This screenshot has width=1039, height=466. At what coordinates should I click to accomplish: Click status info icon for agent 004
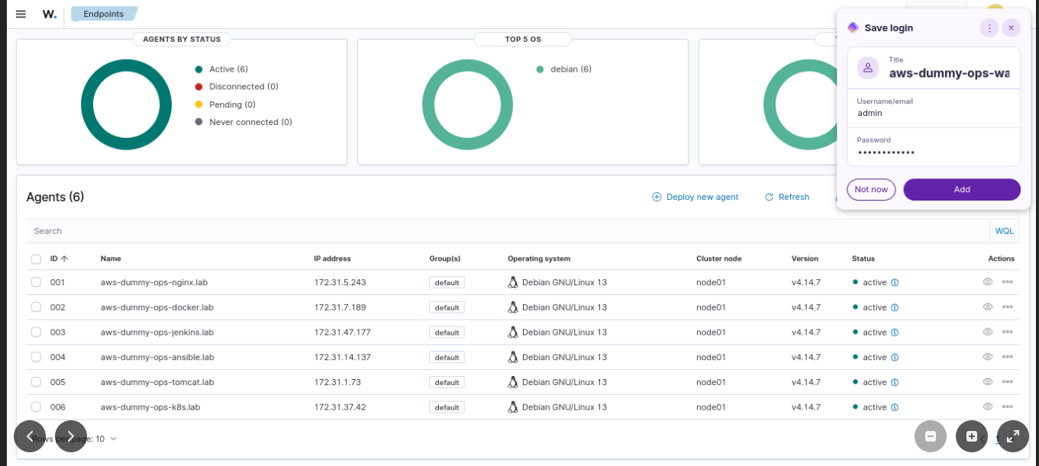895,357
